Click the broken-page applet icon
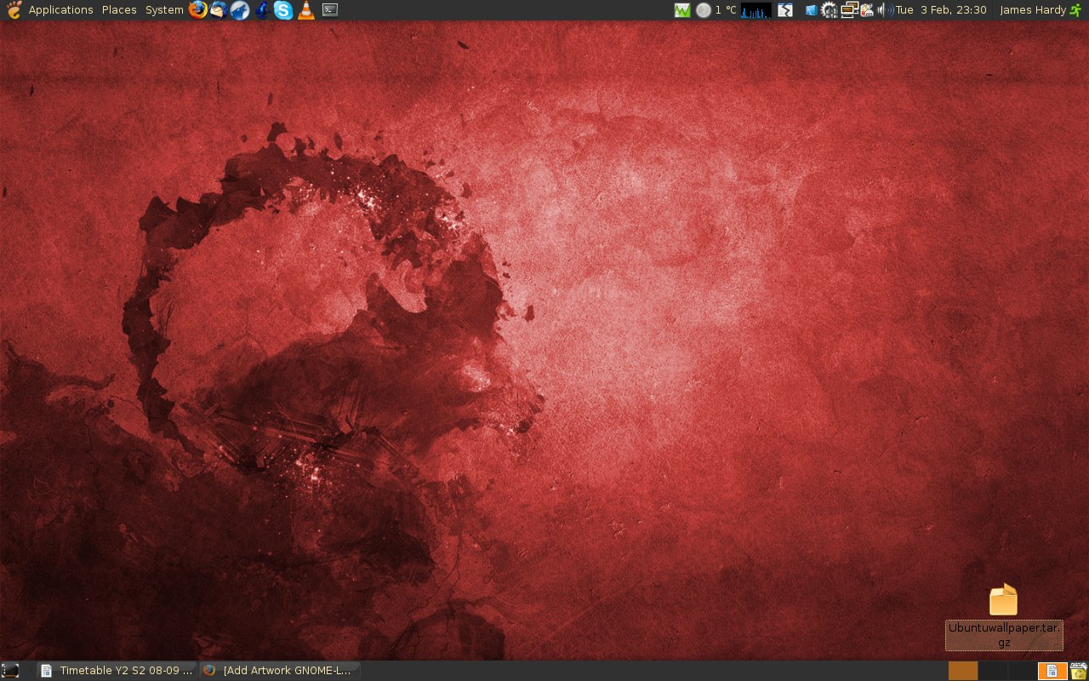The width and height of the screenshot is (1089, 681). pos(785,10)
